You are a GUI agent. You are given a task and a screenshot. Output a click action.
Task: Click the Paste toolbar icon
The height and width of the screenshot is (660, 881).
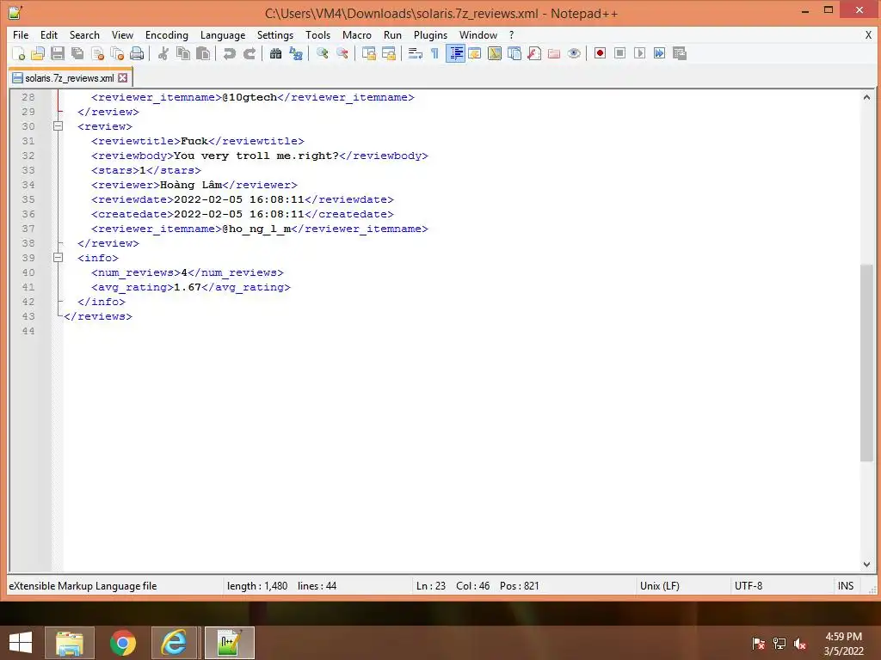pos(203,53)
